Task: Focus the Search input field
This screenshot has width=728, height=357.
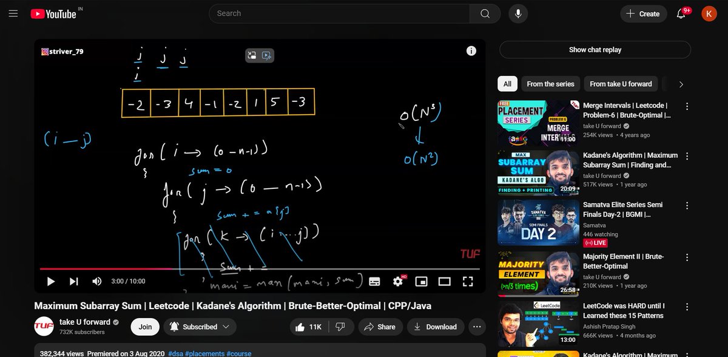Action: point(339,13)
